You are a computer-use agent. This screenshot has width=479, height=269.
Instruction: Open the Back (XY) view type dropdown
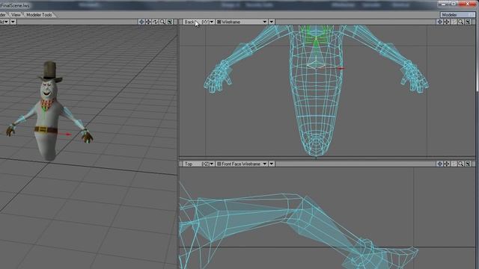coord(198,22)
